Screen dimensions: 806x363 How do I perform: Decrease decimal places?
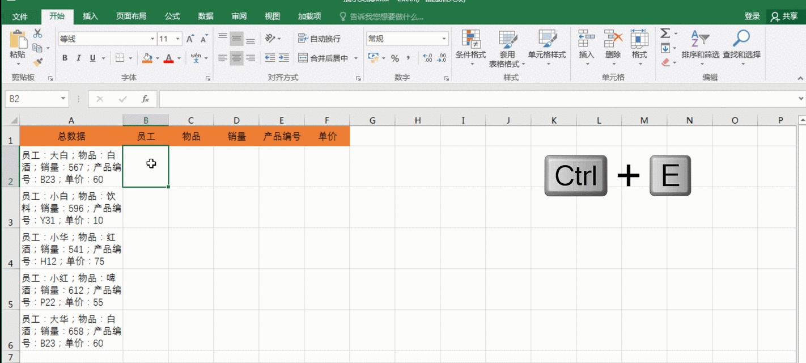point(442,58)
